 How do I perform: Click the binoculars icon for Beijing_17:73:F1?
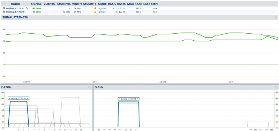point(4,8)
